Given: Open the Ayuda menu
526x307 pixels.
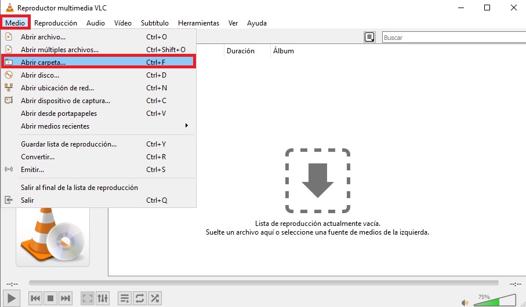Looking at the screenshot, I should [x=257, y=23].
